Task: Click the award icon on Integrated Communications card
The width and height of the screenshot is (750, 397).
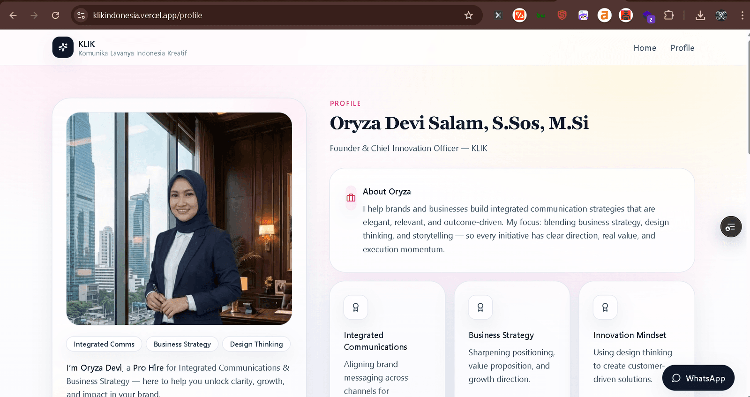Action: pos(356,307)
